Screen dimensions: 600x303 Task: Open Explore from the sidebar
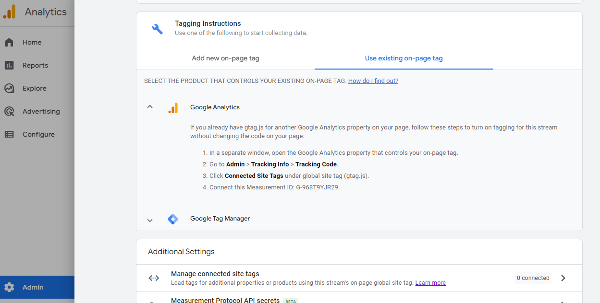[9, 88]
